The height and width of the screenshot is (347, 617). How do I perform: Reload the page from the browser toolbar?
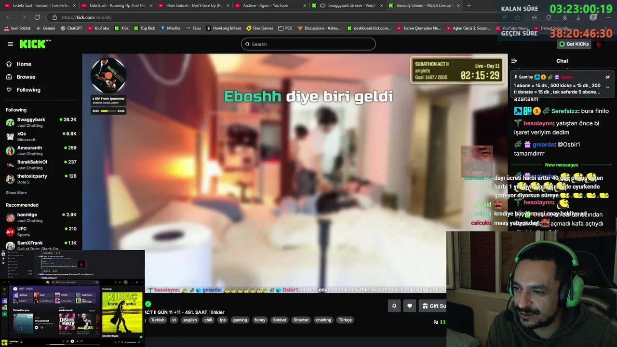pyautogui.click(x=37, y=17)
